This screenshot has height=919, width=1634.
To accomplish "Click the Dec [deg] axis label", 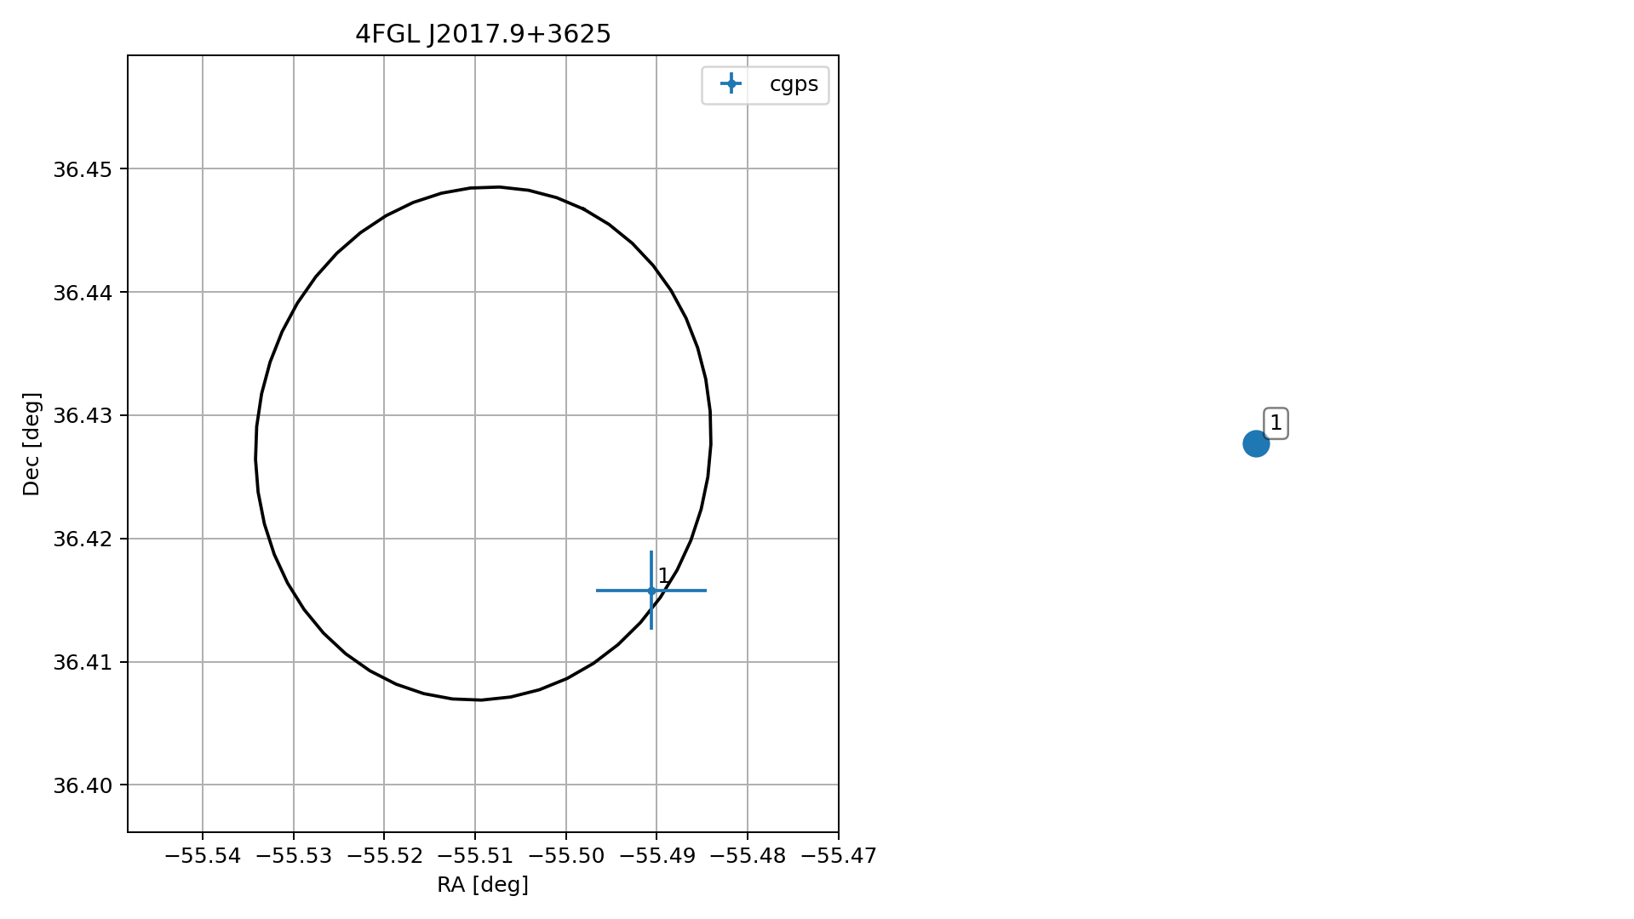I will (x=32, y=444).
